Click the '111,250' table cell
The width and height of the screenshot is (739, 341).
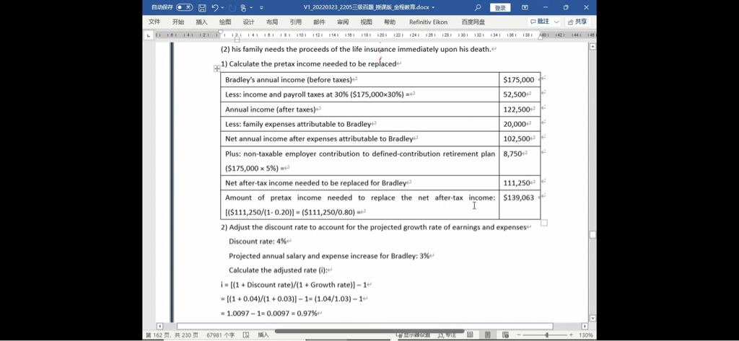(x=520, y=182)
